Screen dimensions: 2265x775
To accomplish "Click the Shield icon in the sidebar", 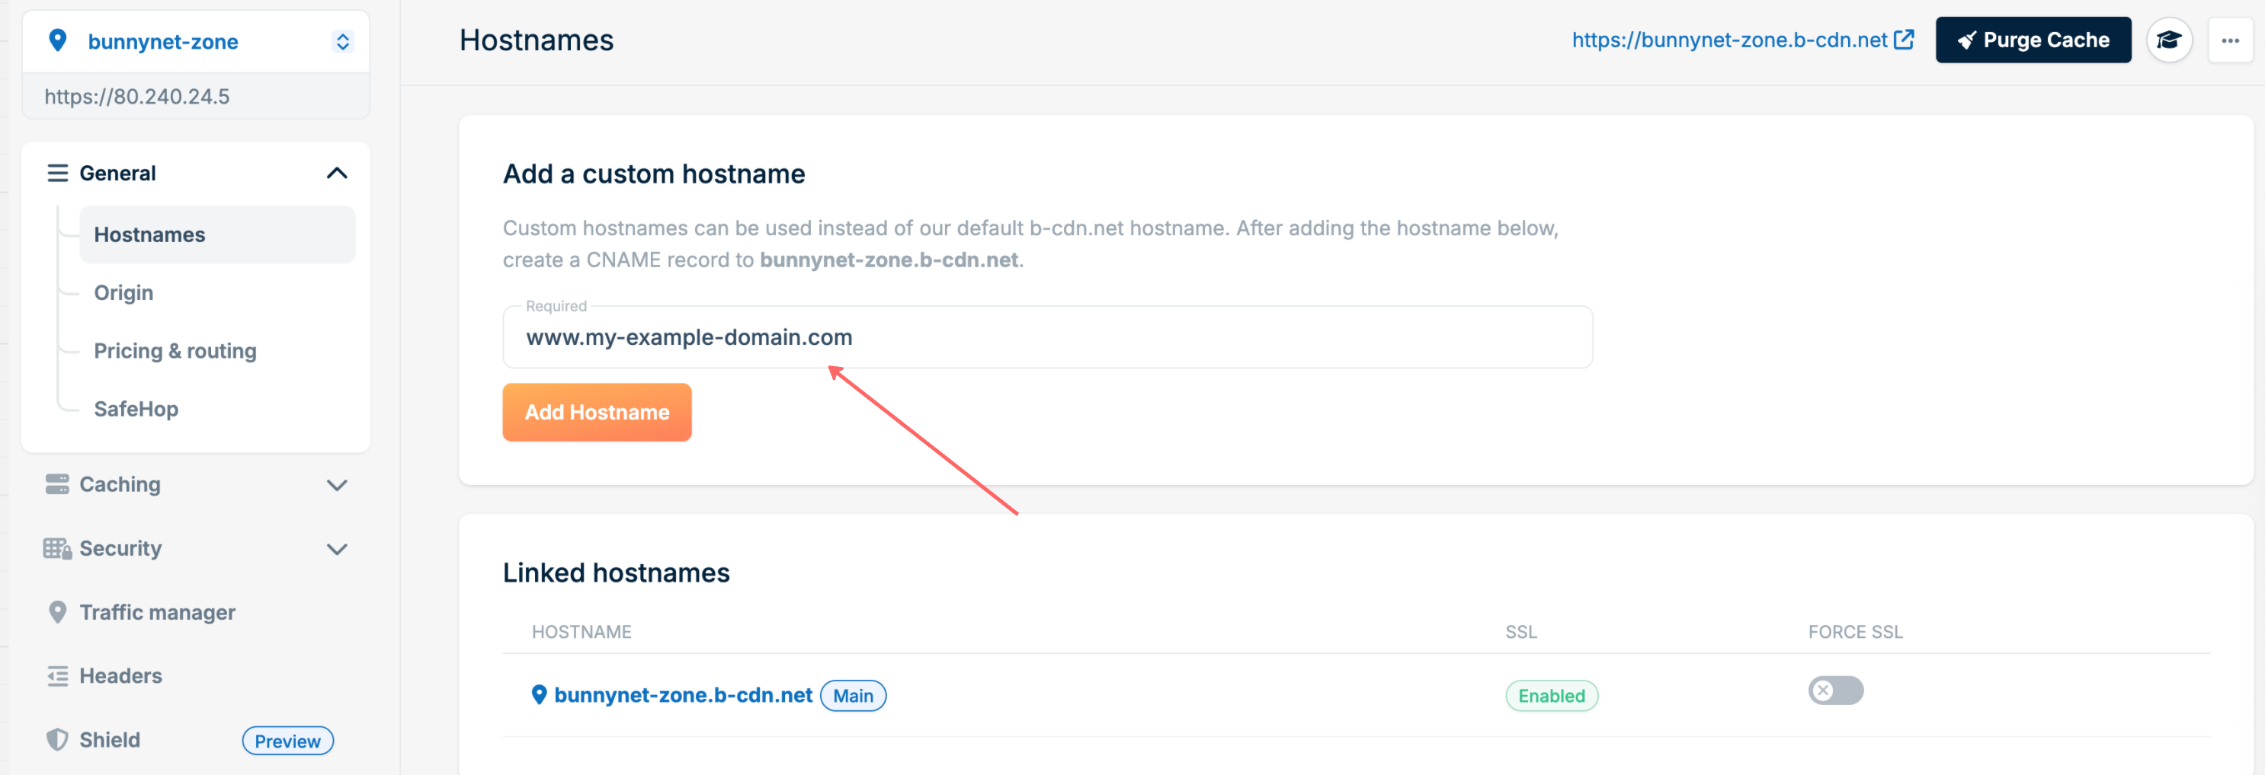I will click(57, 740).
